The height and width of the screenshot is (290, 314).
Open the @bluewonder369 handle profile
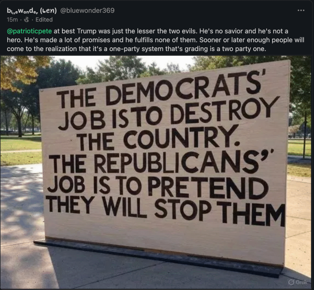(x=87, y=10)
